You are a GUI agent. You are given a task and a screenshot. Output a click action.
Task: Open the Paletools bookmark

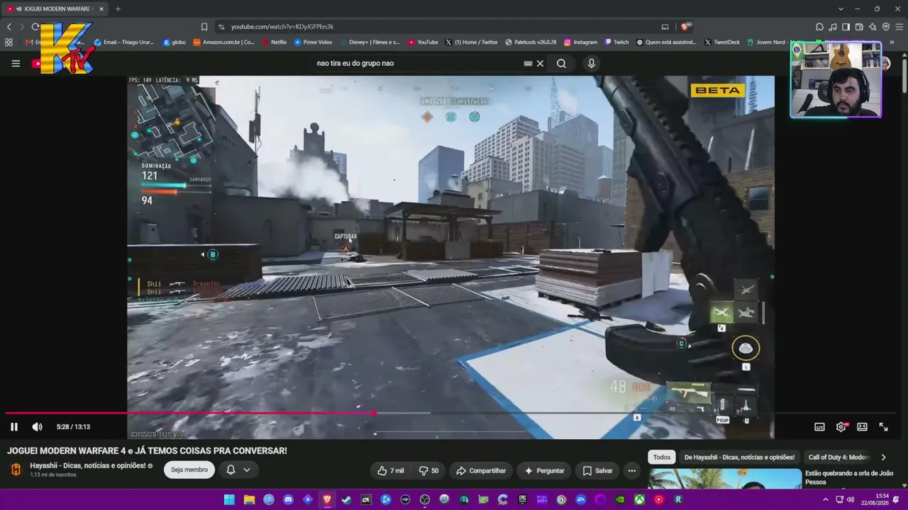[x=531, y=42]
